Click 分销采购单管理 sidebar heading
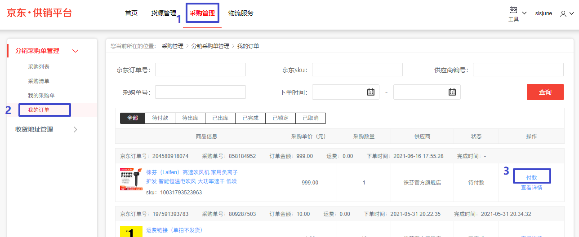This screenshot has height=237, width=579. pyautogui.click(x=37, y=51)
